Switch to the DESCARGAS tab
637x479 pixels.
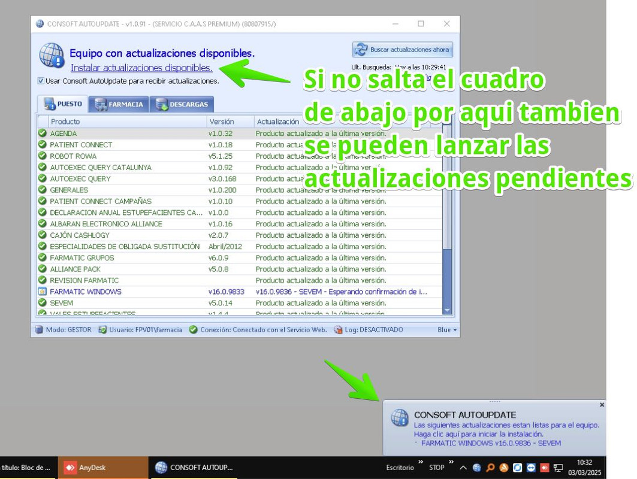[x=182, y=104]
